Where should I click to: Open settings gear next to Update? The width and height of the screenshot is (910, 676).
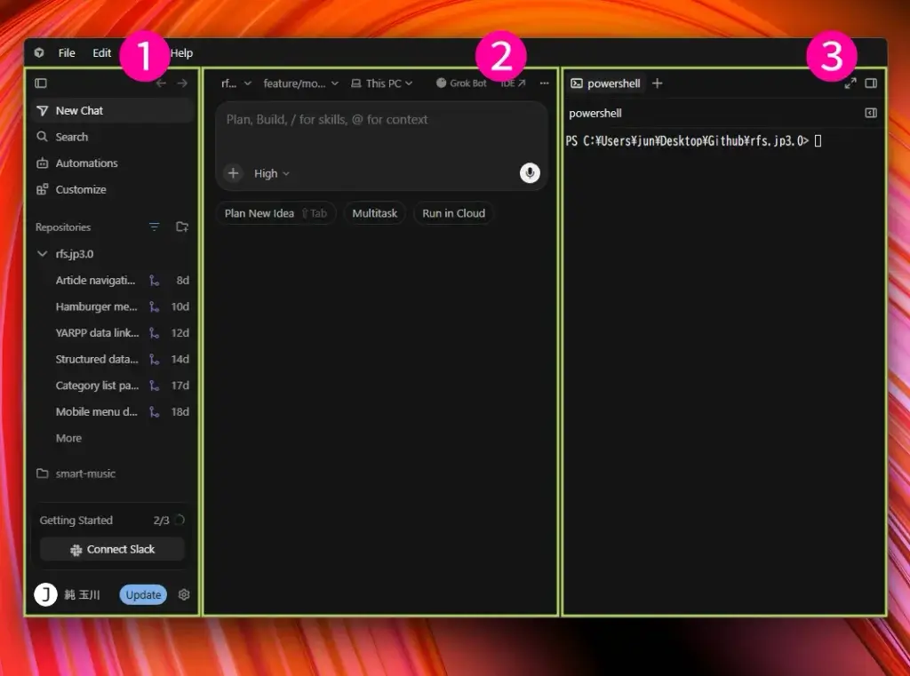pos(184,594)
